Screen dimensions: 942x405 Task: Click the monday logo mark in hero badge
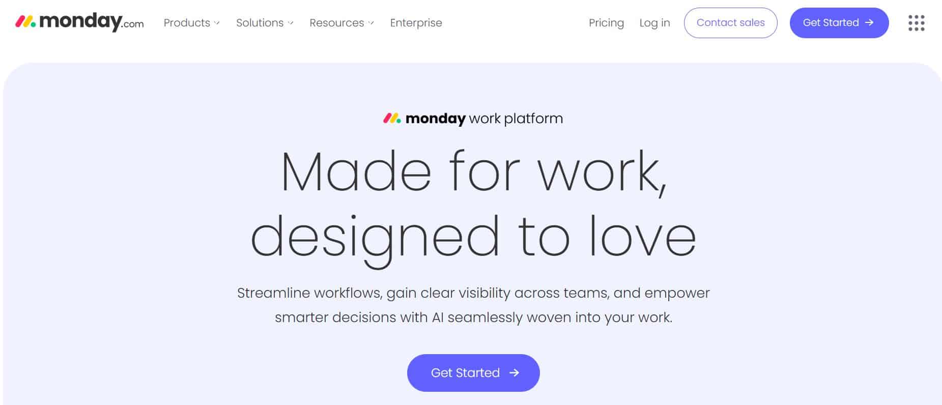tap(391, 118)
